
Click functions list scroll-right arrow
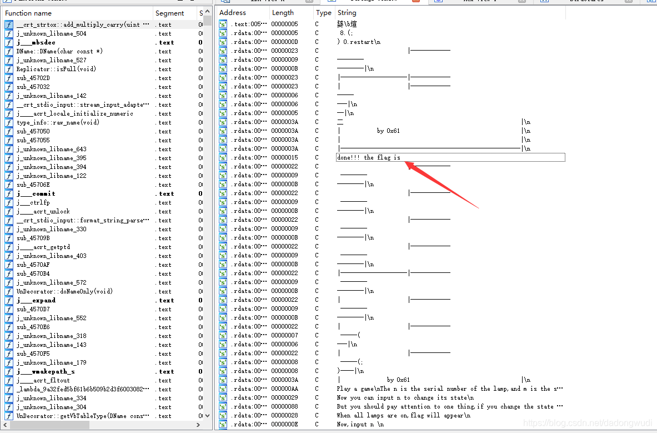[x=198, y=425]
